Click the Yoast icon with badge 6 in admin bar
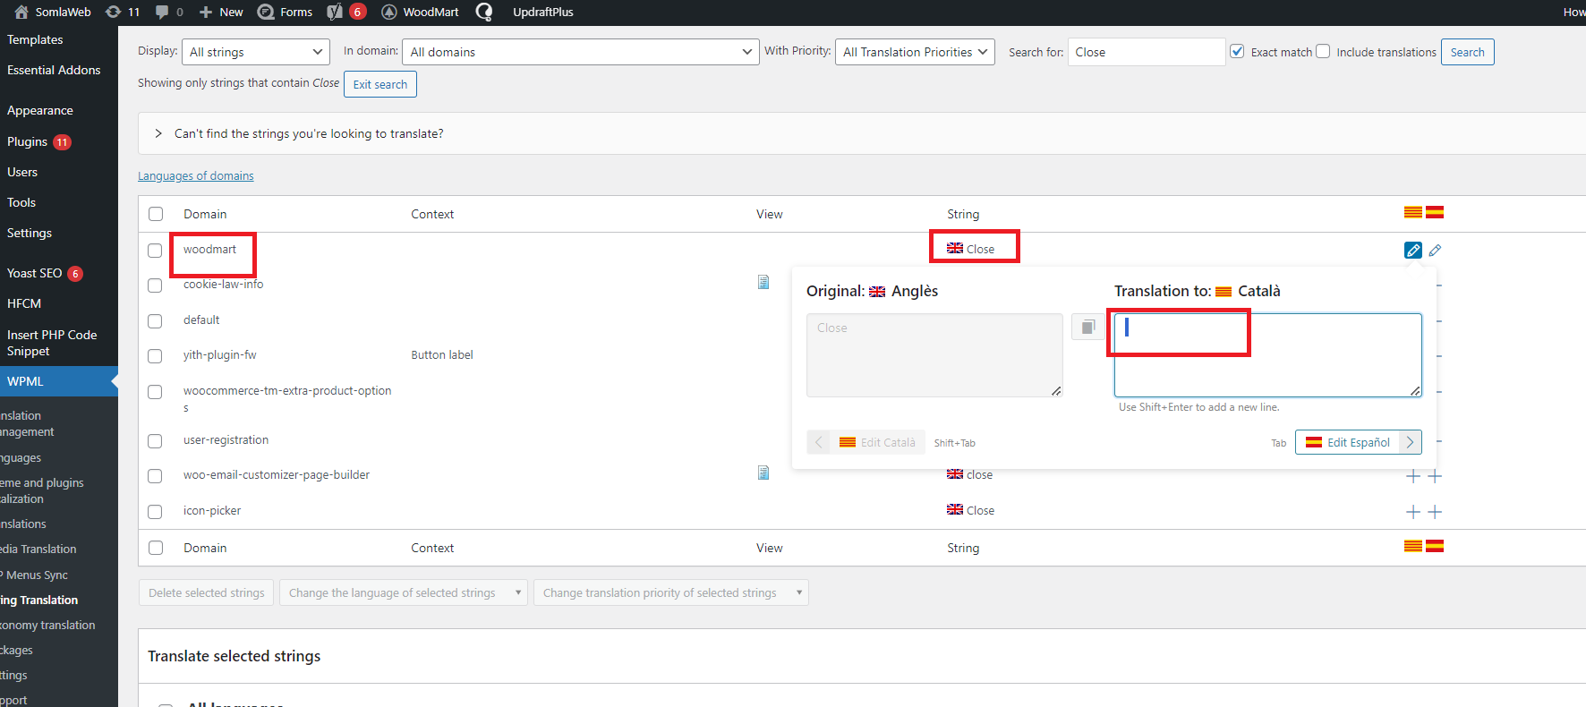 click(x=335, y=12)
